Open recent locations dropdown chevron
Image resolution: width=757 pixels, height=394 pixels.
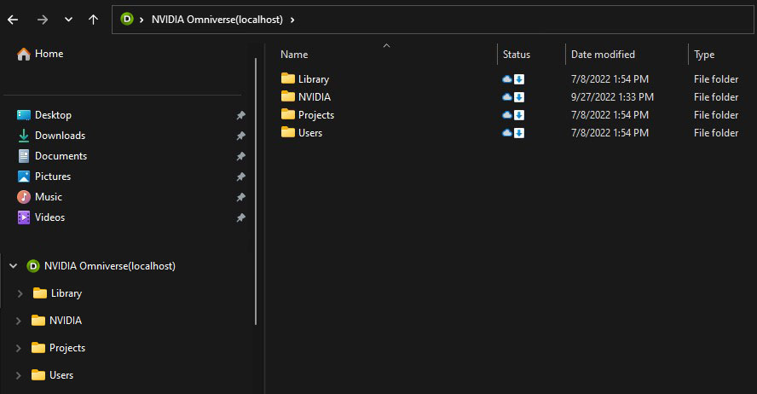point(68,20)
